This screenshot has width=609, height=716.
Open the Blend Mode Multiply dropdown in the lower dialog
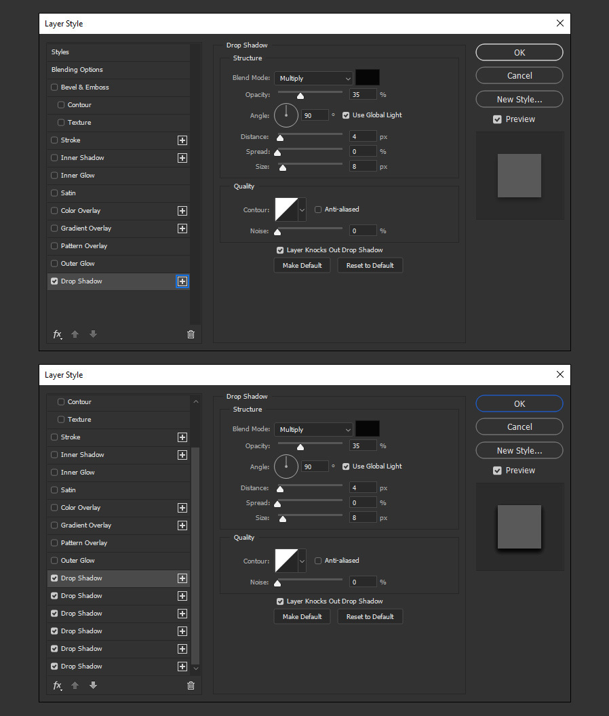(313, 430)
